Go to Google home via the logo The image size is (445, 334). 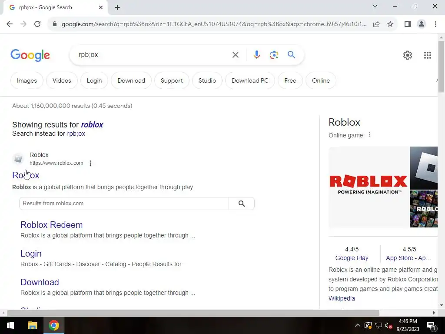[x=30, y=55]
